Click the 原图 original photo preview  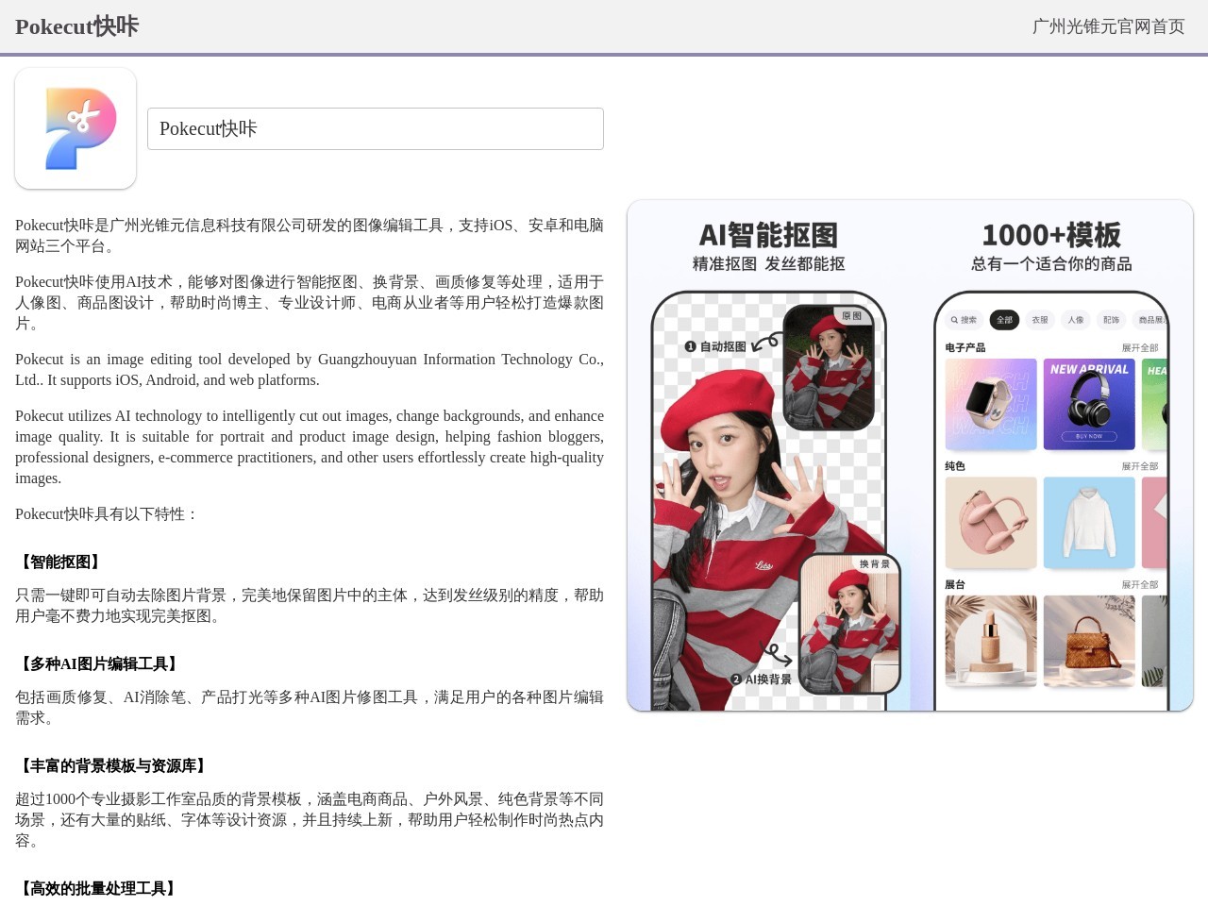[x=829, y=368]
